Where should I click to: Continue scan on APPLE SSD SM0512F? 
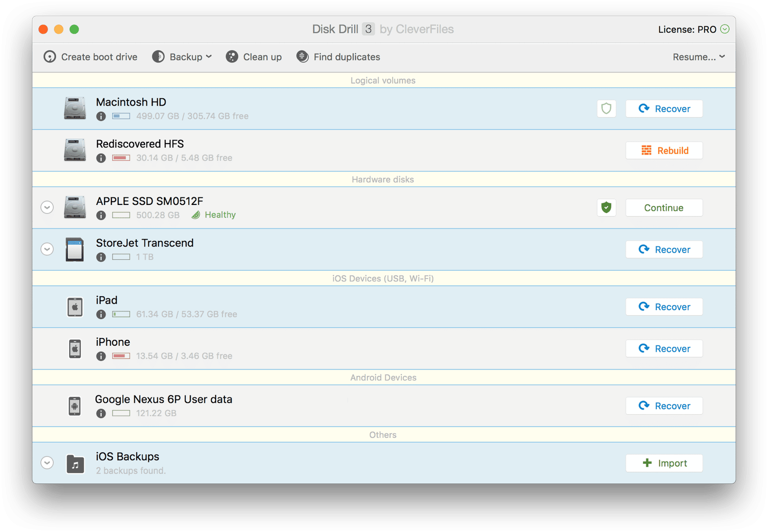pos(664,207)
